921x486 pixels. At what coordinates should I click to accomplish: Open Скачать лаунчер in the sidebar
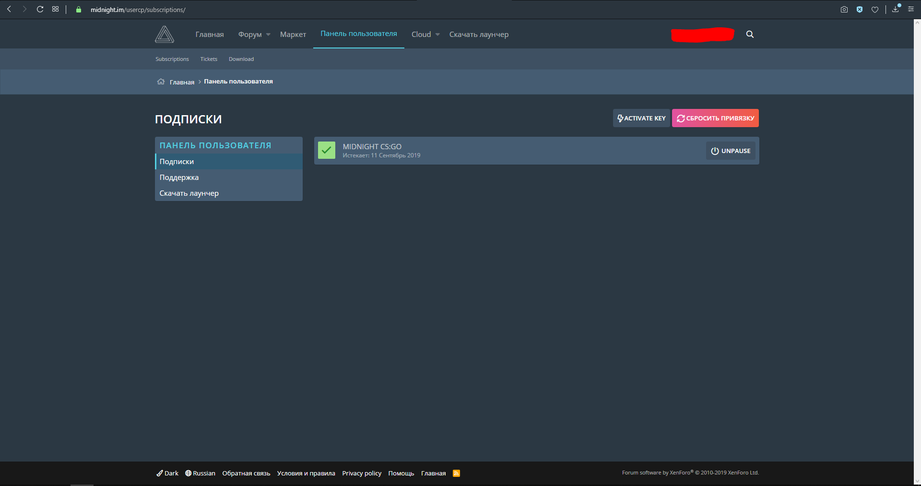pyautogui.click(x=229, y=193)
